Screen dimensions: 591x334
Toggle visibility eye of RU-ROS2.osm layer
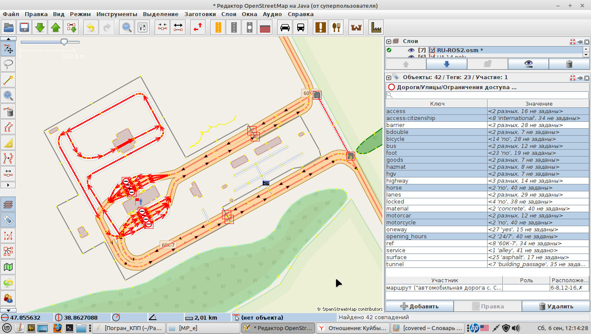tap(411, 50)
